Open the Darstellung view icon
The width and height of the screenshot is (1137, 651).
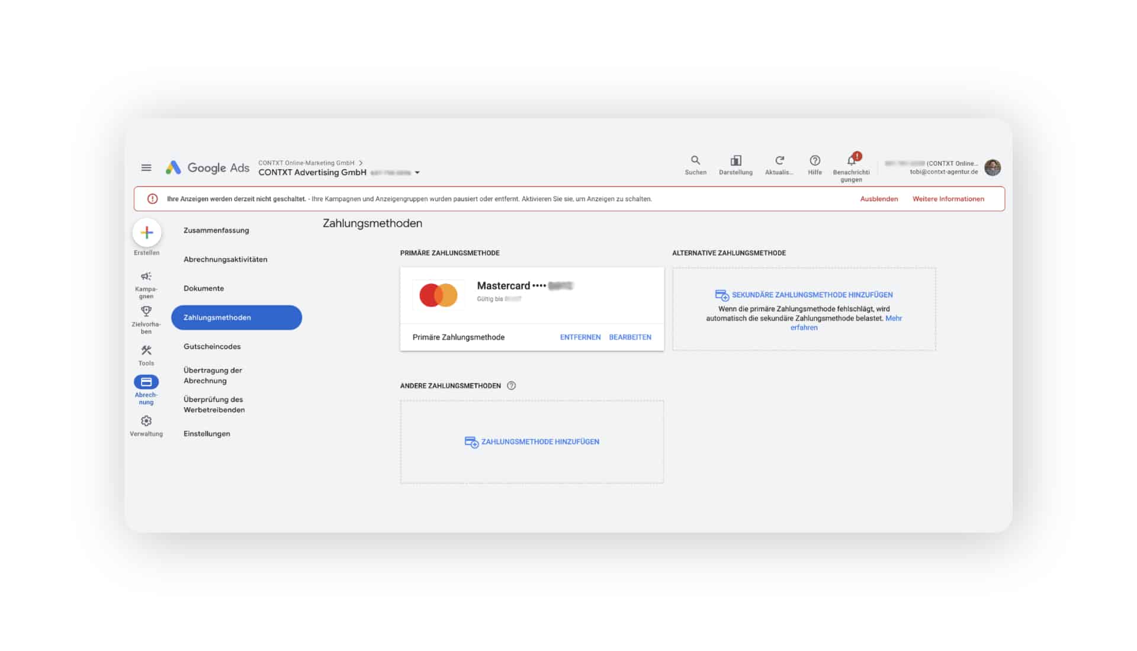735,160
